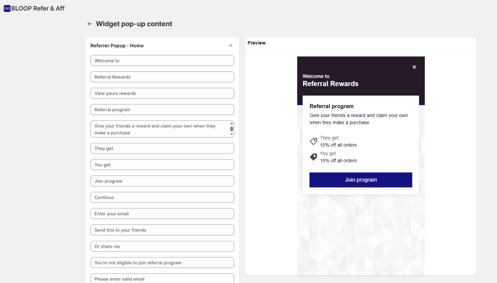Click the outlined tag icon beside They get
Screen dimensions: 497x283
(x=313, y=141)
